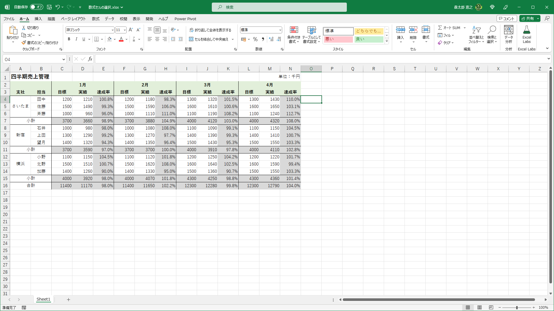Click the 共有 share button
554x311 pixels.
528,18
